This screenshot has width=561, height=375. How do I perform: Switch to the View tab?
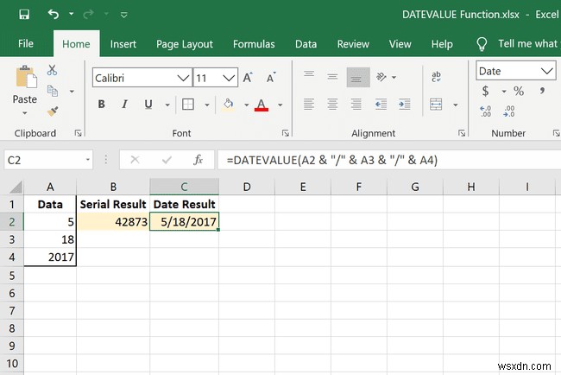400,44
